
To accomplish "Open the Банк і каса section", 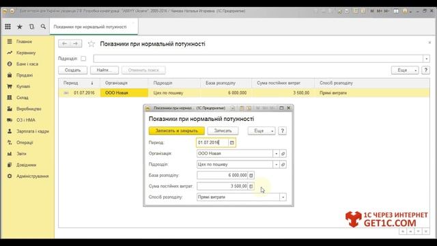I will [x=27, y=64].
